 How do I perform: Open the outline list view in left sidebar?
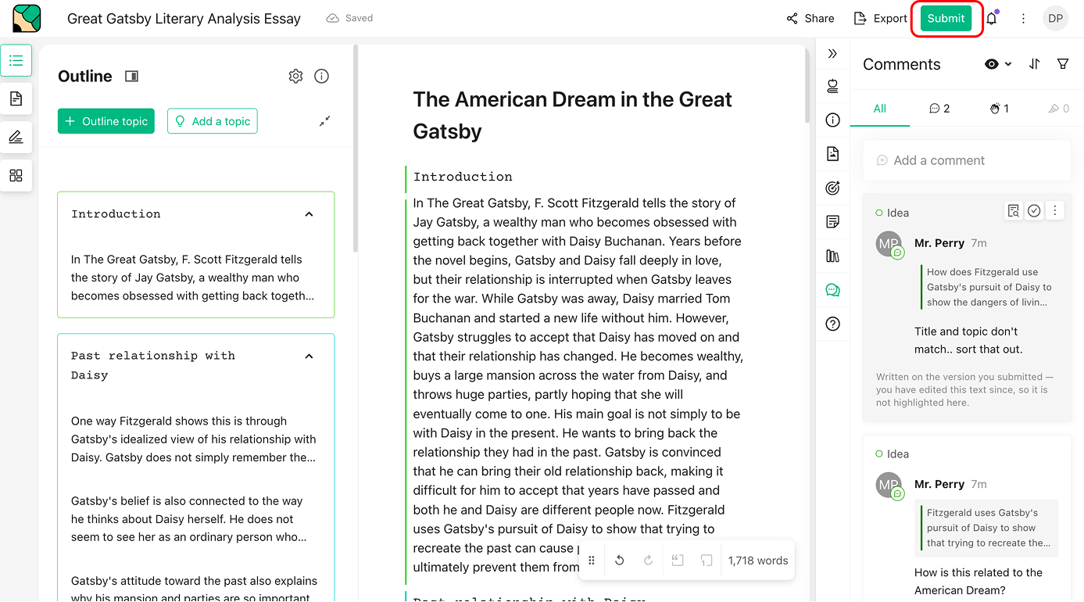tap(16, 60)
